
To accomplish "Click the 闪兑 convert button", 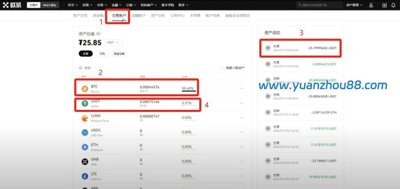I will coord(102,54).
